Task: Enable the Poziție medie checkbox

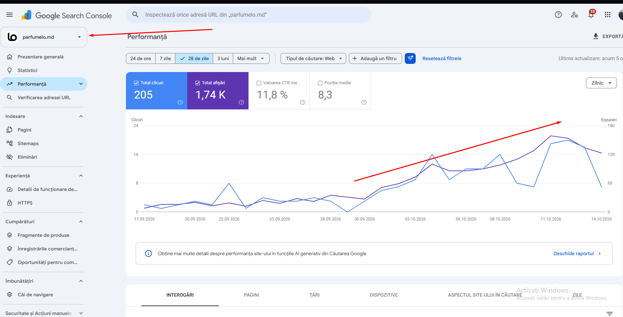Action: click(320, 83)
